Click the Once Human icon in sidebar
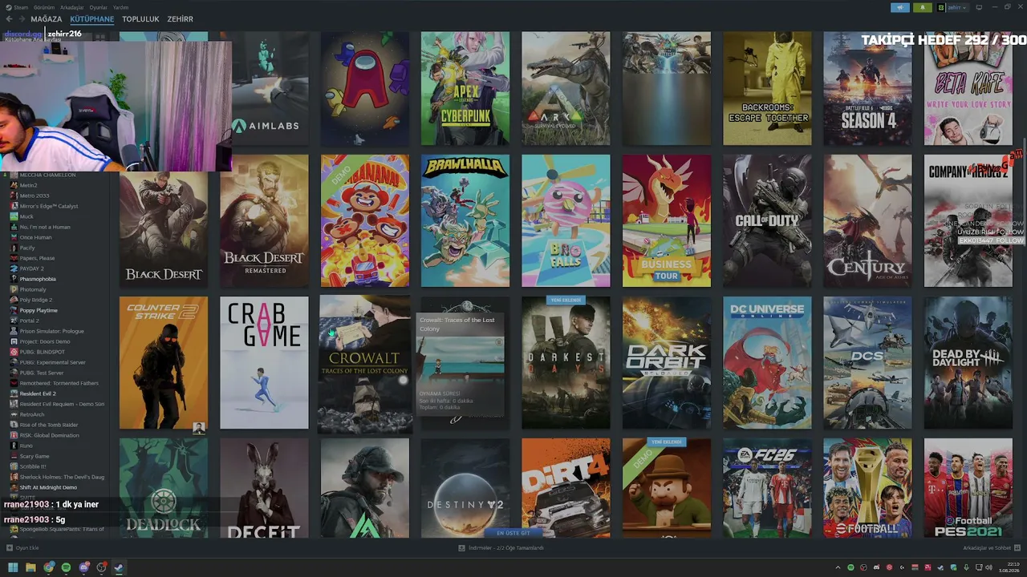 coord(14,237)
